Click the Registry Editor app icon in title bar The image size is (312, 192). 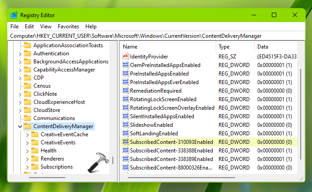point(14,15)
